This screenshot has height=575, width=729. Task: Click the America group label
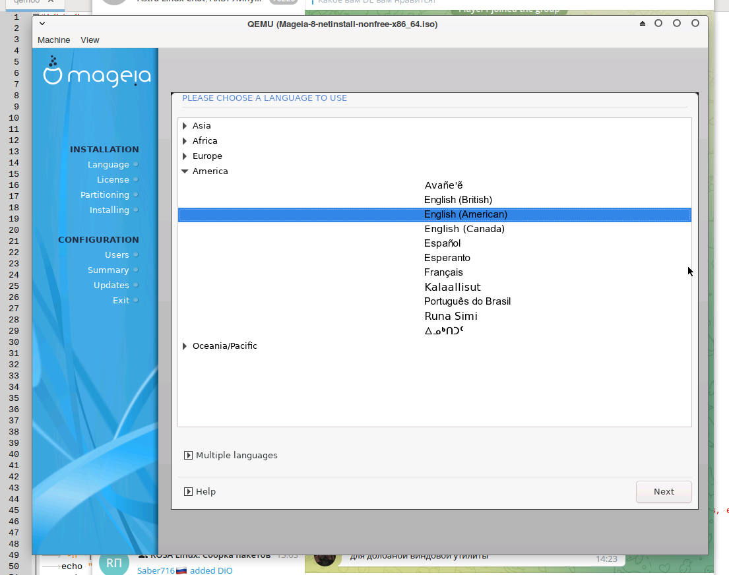click(x=210, y=171)
